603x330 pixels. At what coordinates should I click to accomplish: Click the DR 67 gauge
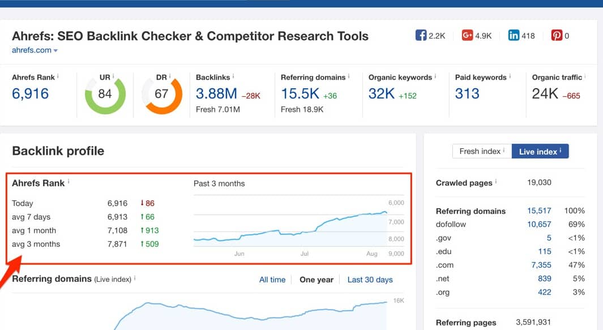[x=161, y=95]
